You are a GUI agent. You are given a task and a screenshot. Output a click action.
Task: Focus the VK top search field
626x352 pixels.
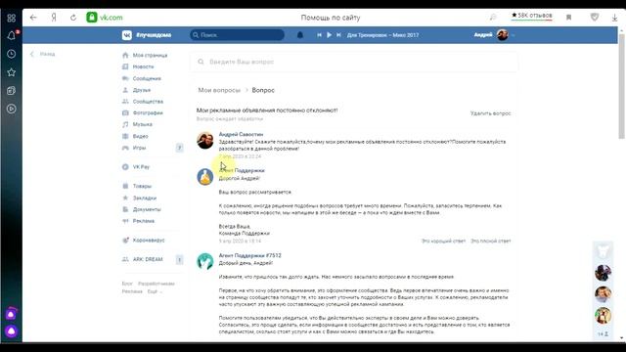237,35
